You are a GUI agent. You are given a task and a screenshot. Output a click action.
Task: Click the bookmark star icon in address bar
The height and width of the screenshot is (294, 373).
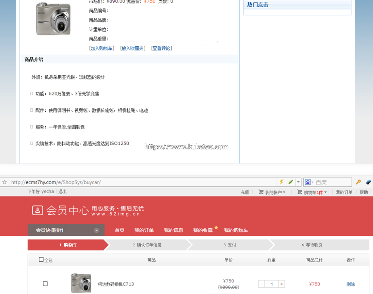pyautogui.click(x=4, y=182)
